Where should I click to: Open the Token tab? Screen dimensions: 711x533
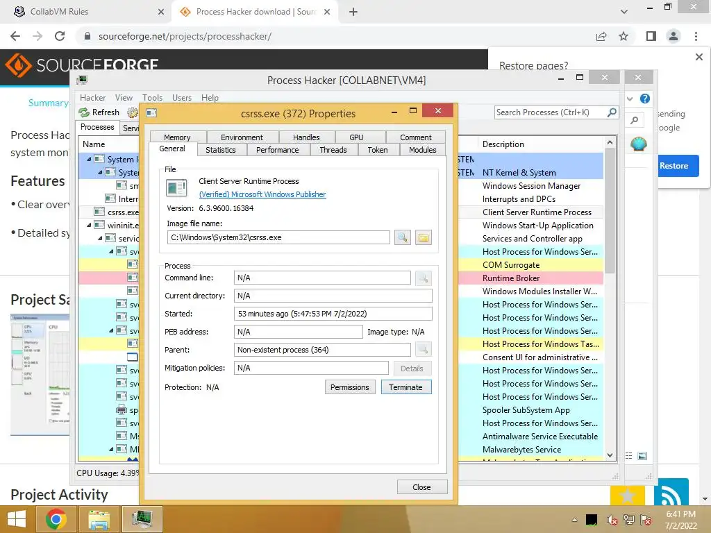pyautogui.click(x=377, y=150)
